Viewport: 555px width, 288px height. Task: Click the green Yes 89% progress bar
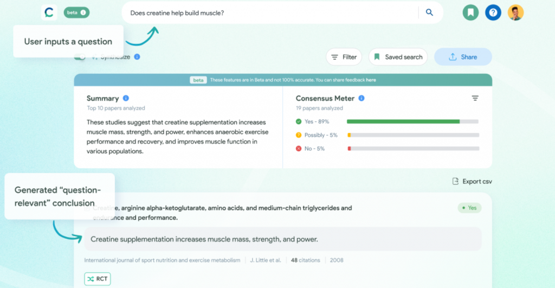pos(403,121)
